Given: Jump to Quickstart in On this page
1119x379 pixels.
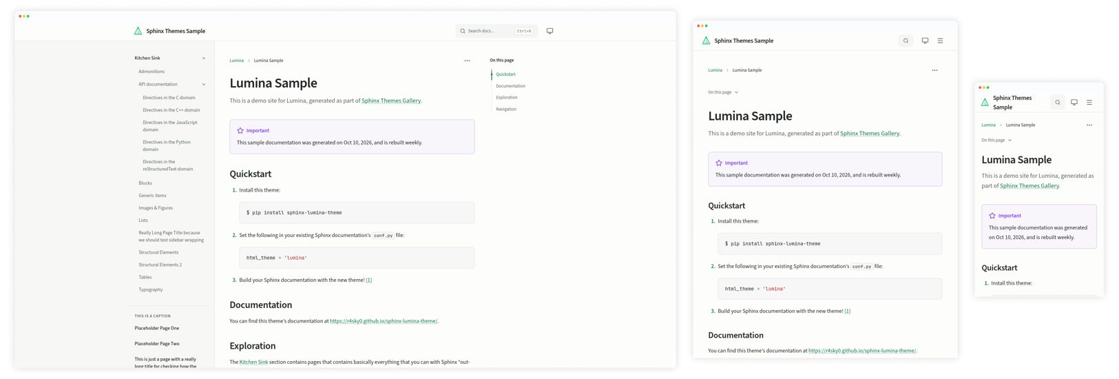Looking at the screenshot, I should pos(505,74).
